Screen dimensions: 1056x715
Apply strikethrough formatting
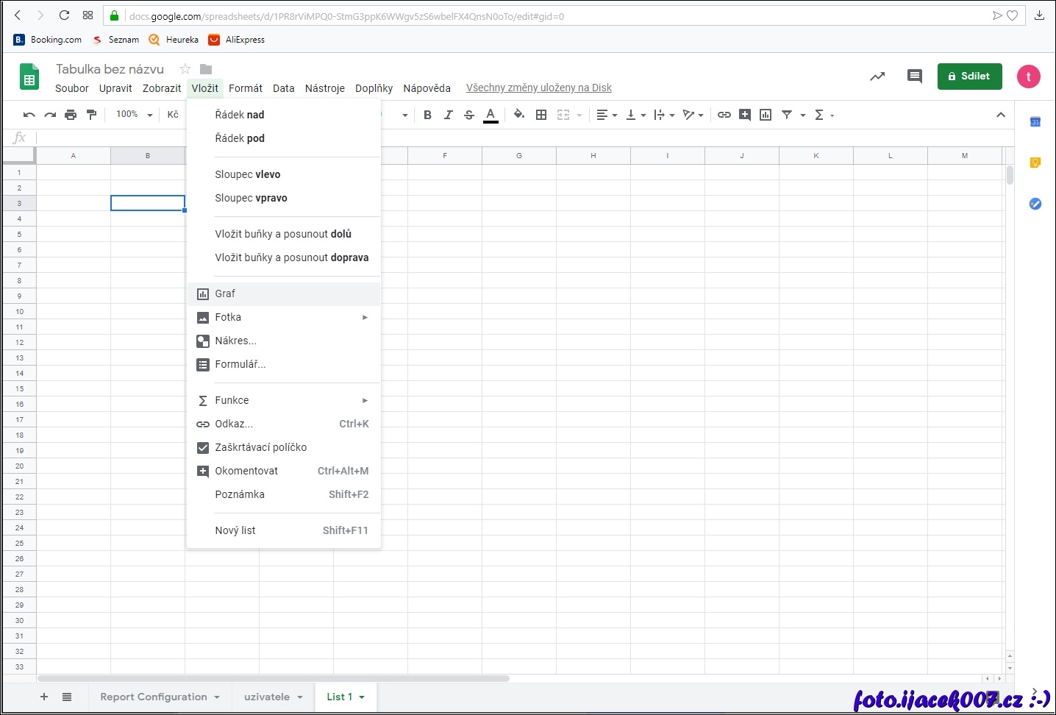point(469,115)
